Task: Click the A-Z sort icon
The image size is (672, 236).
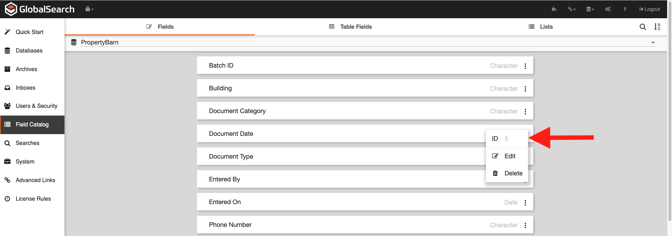Action: point(657,27)
